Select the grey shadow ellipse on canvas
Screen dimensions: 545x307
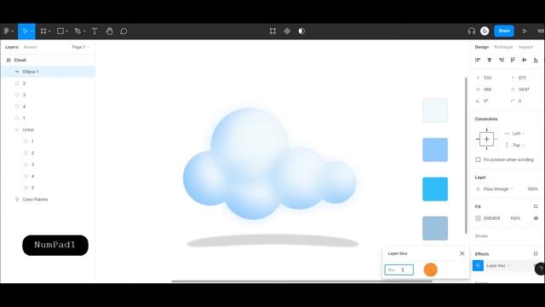tap(272, 240)
